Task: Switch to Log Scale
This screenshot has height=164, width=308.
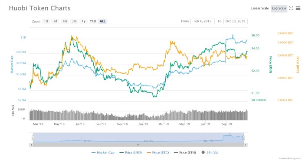Action: point(279,8)
